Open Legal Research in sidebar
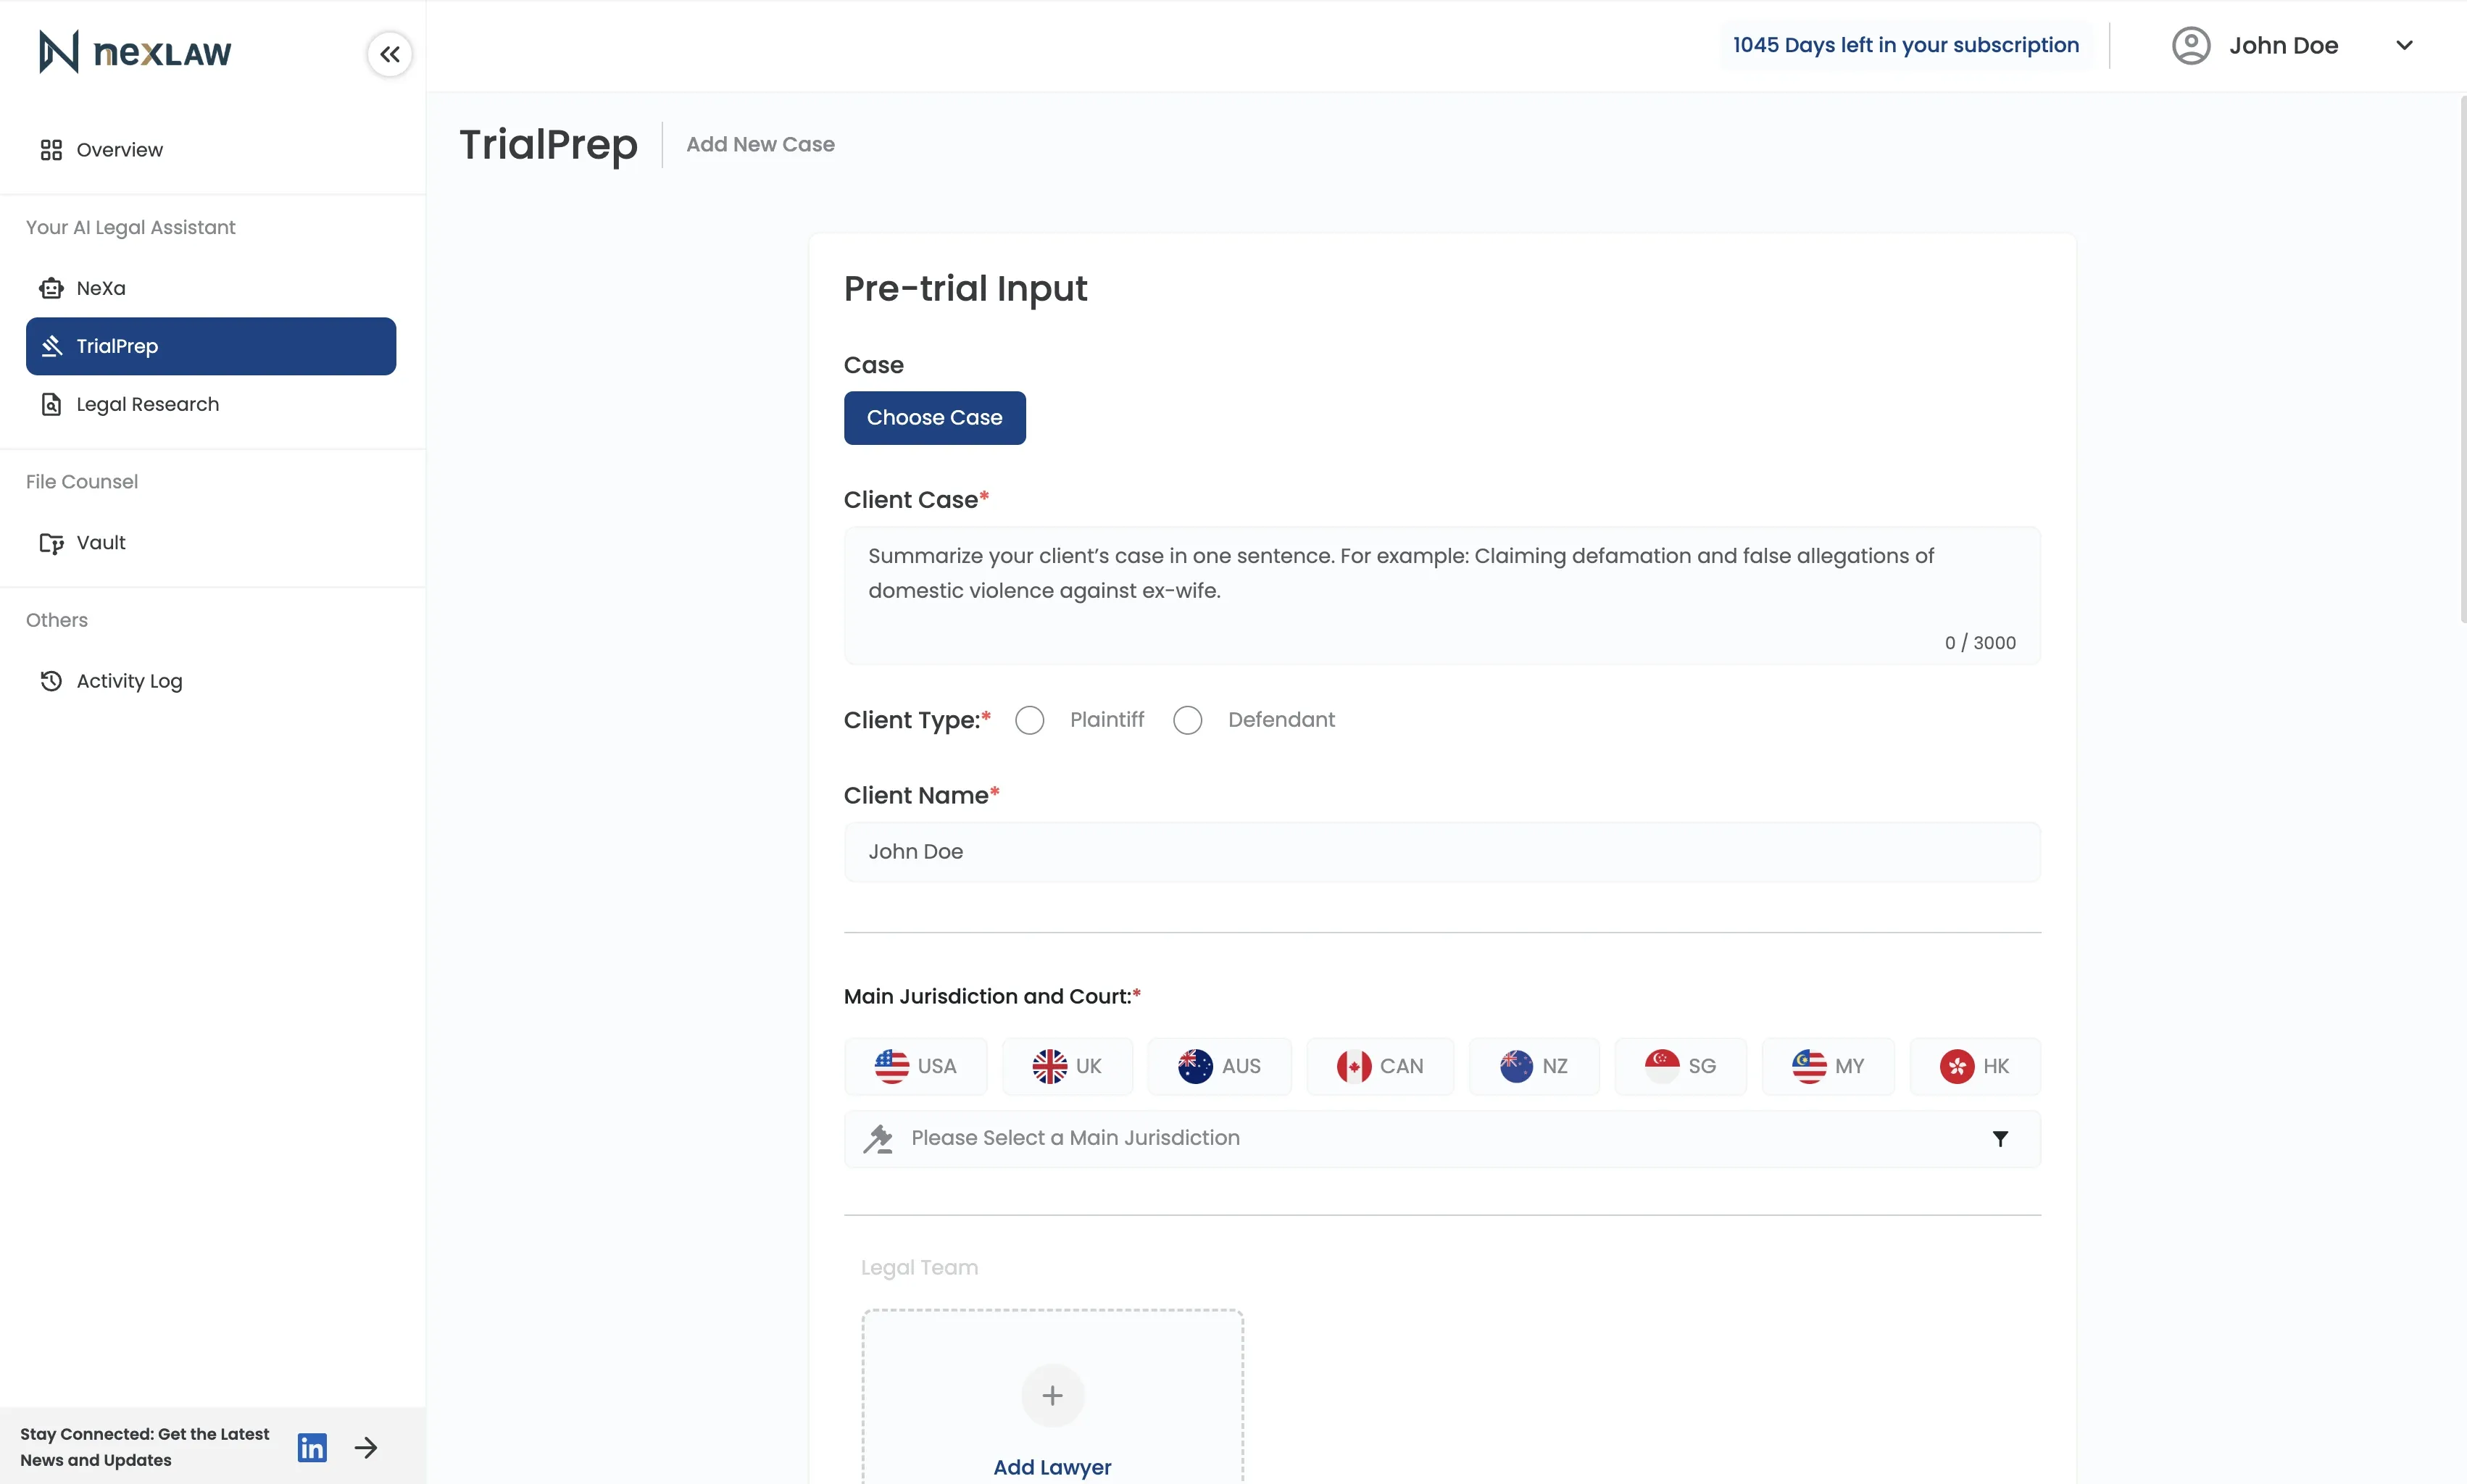The height and width of the screenshot is (1484, 2467). pos(211,404)
